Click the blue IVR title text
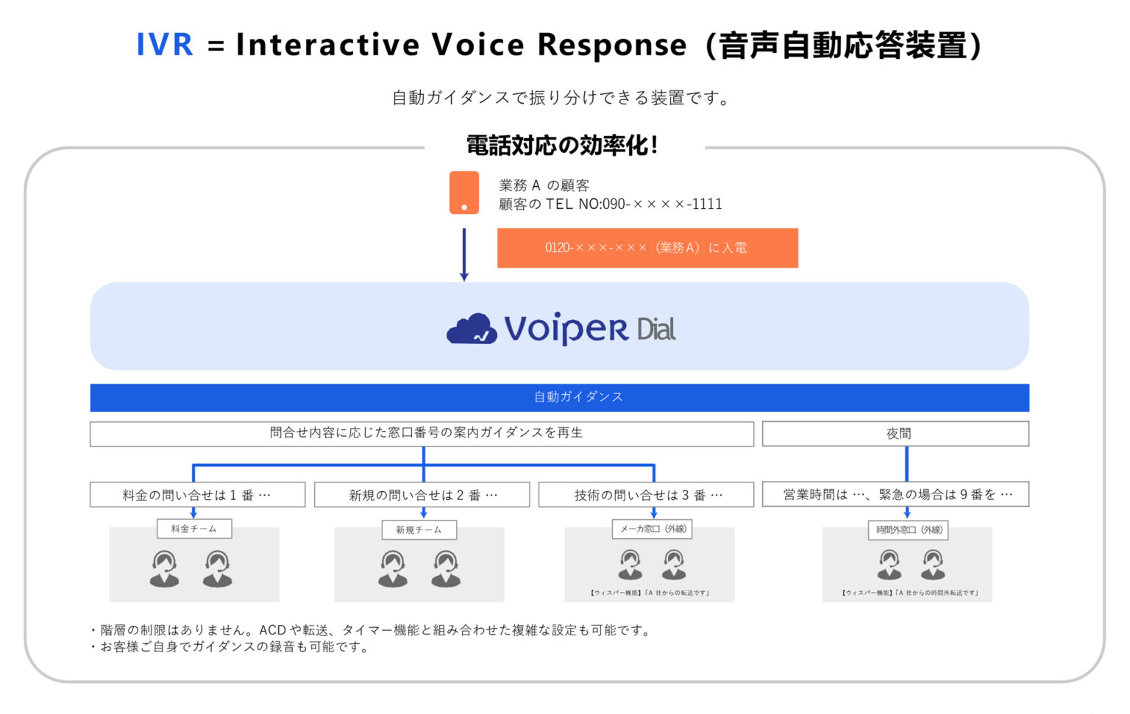Screen dimensions: 1130x714 (165, 45)
